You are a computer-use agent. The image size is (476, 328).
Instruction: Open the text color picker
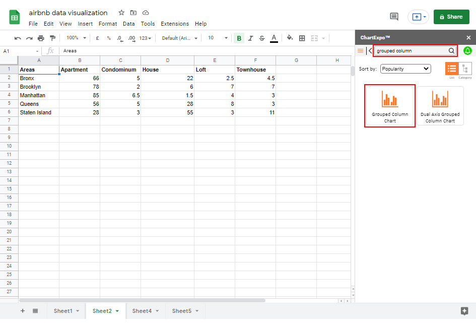pos(274,38)
